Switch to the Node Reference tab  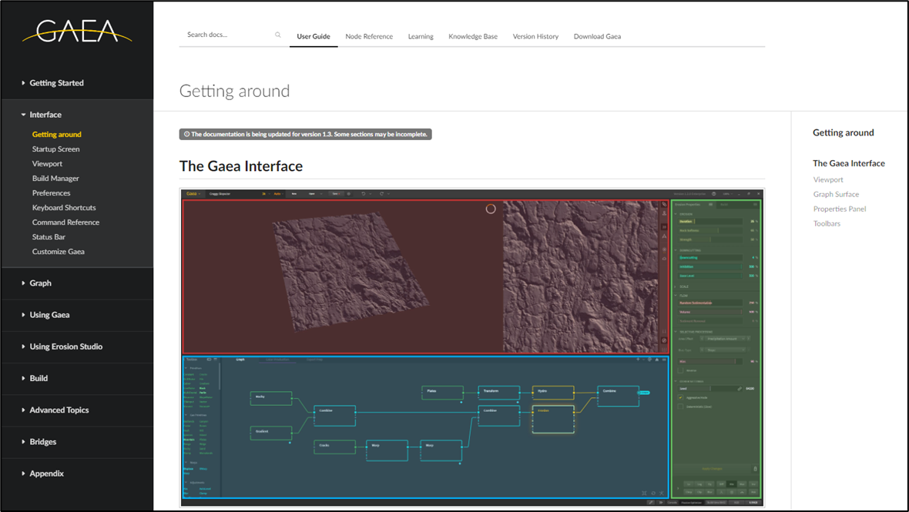[369, 36]
